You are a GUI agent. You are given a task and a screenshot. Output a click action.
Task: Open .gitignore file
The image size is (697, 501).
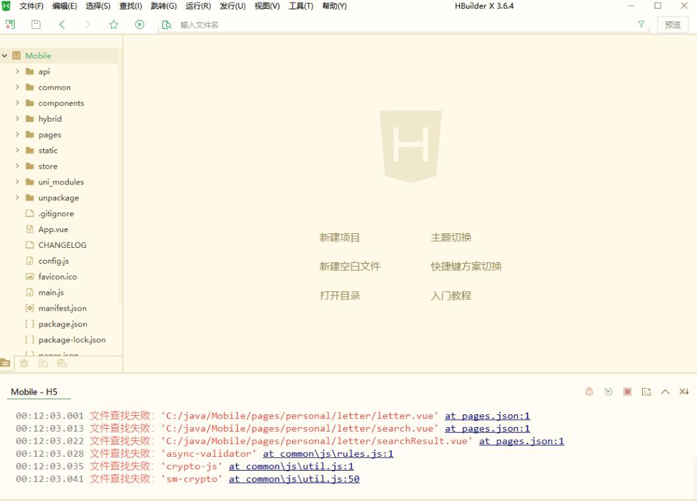pyautogui.click(x=56, y=213)
